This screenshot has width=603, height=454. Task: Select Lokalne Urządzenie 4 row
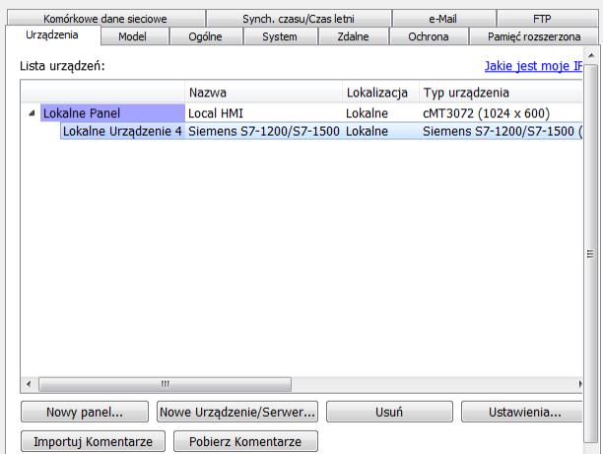pyautogui.click(x=121, y=132)
